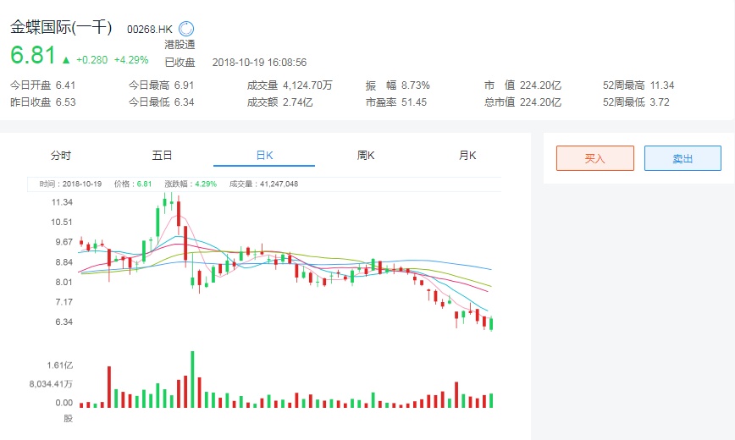
Task: Click the 港股通 label
Action: (x=180, y=45)
